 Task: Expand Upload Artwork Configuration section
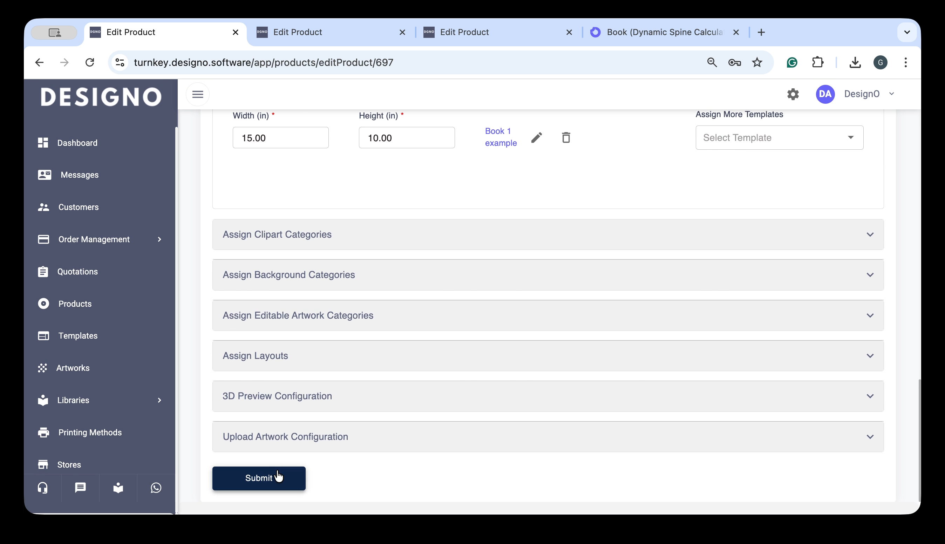[548, 436]
